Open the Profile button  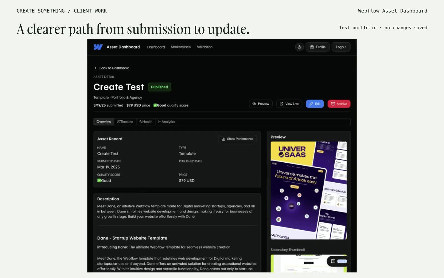318,47
